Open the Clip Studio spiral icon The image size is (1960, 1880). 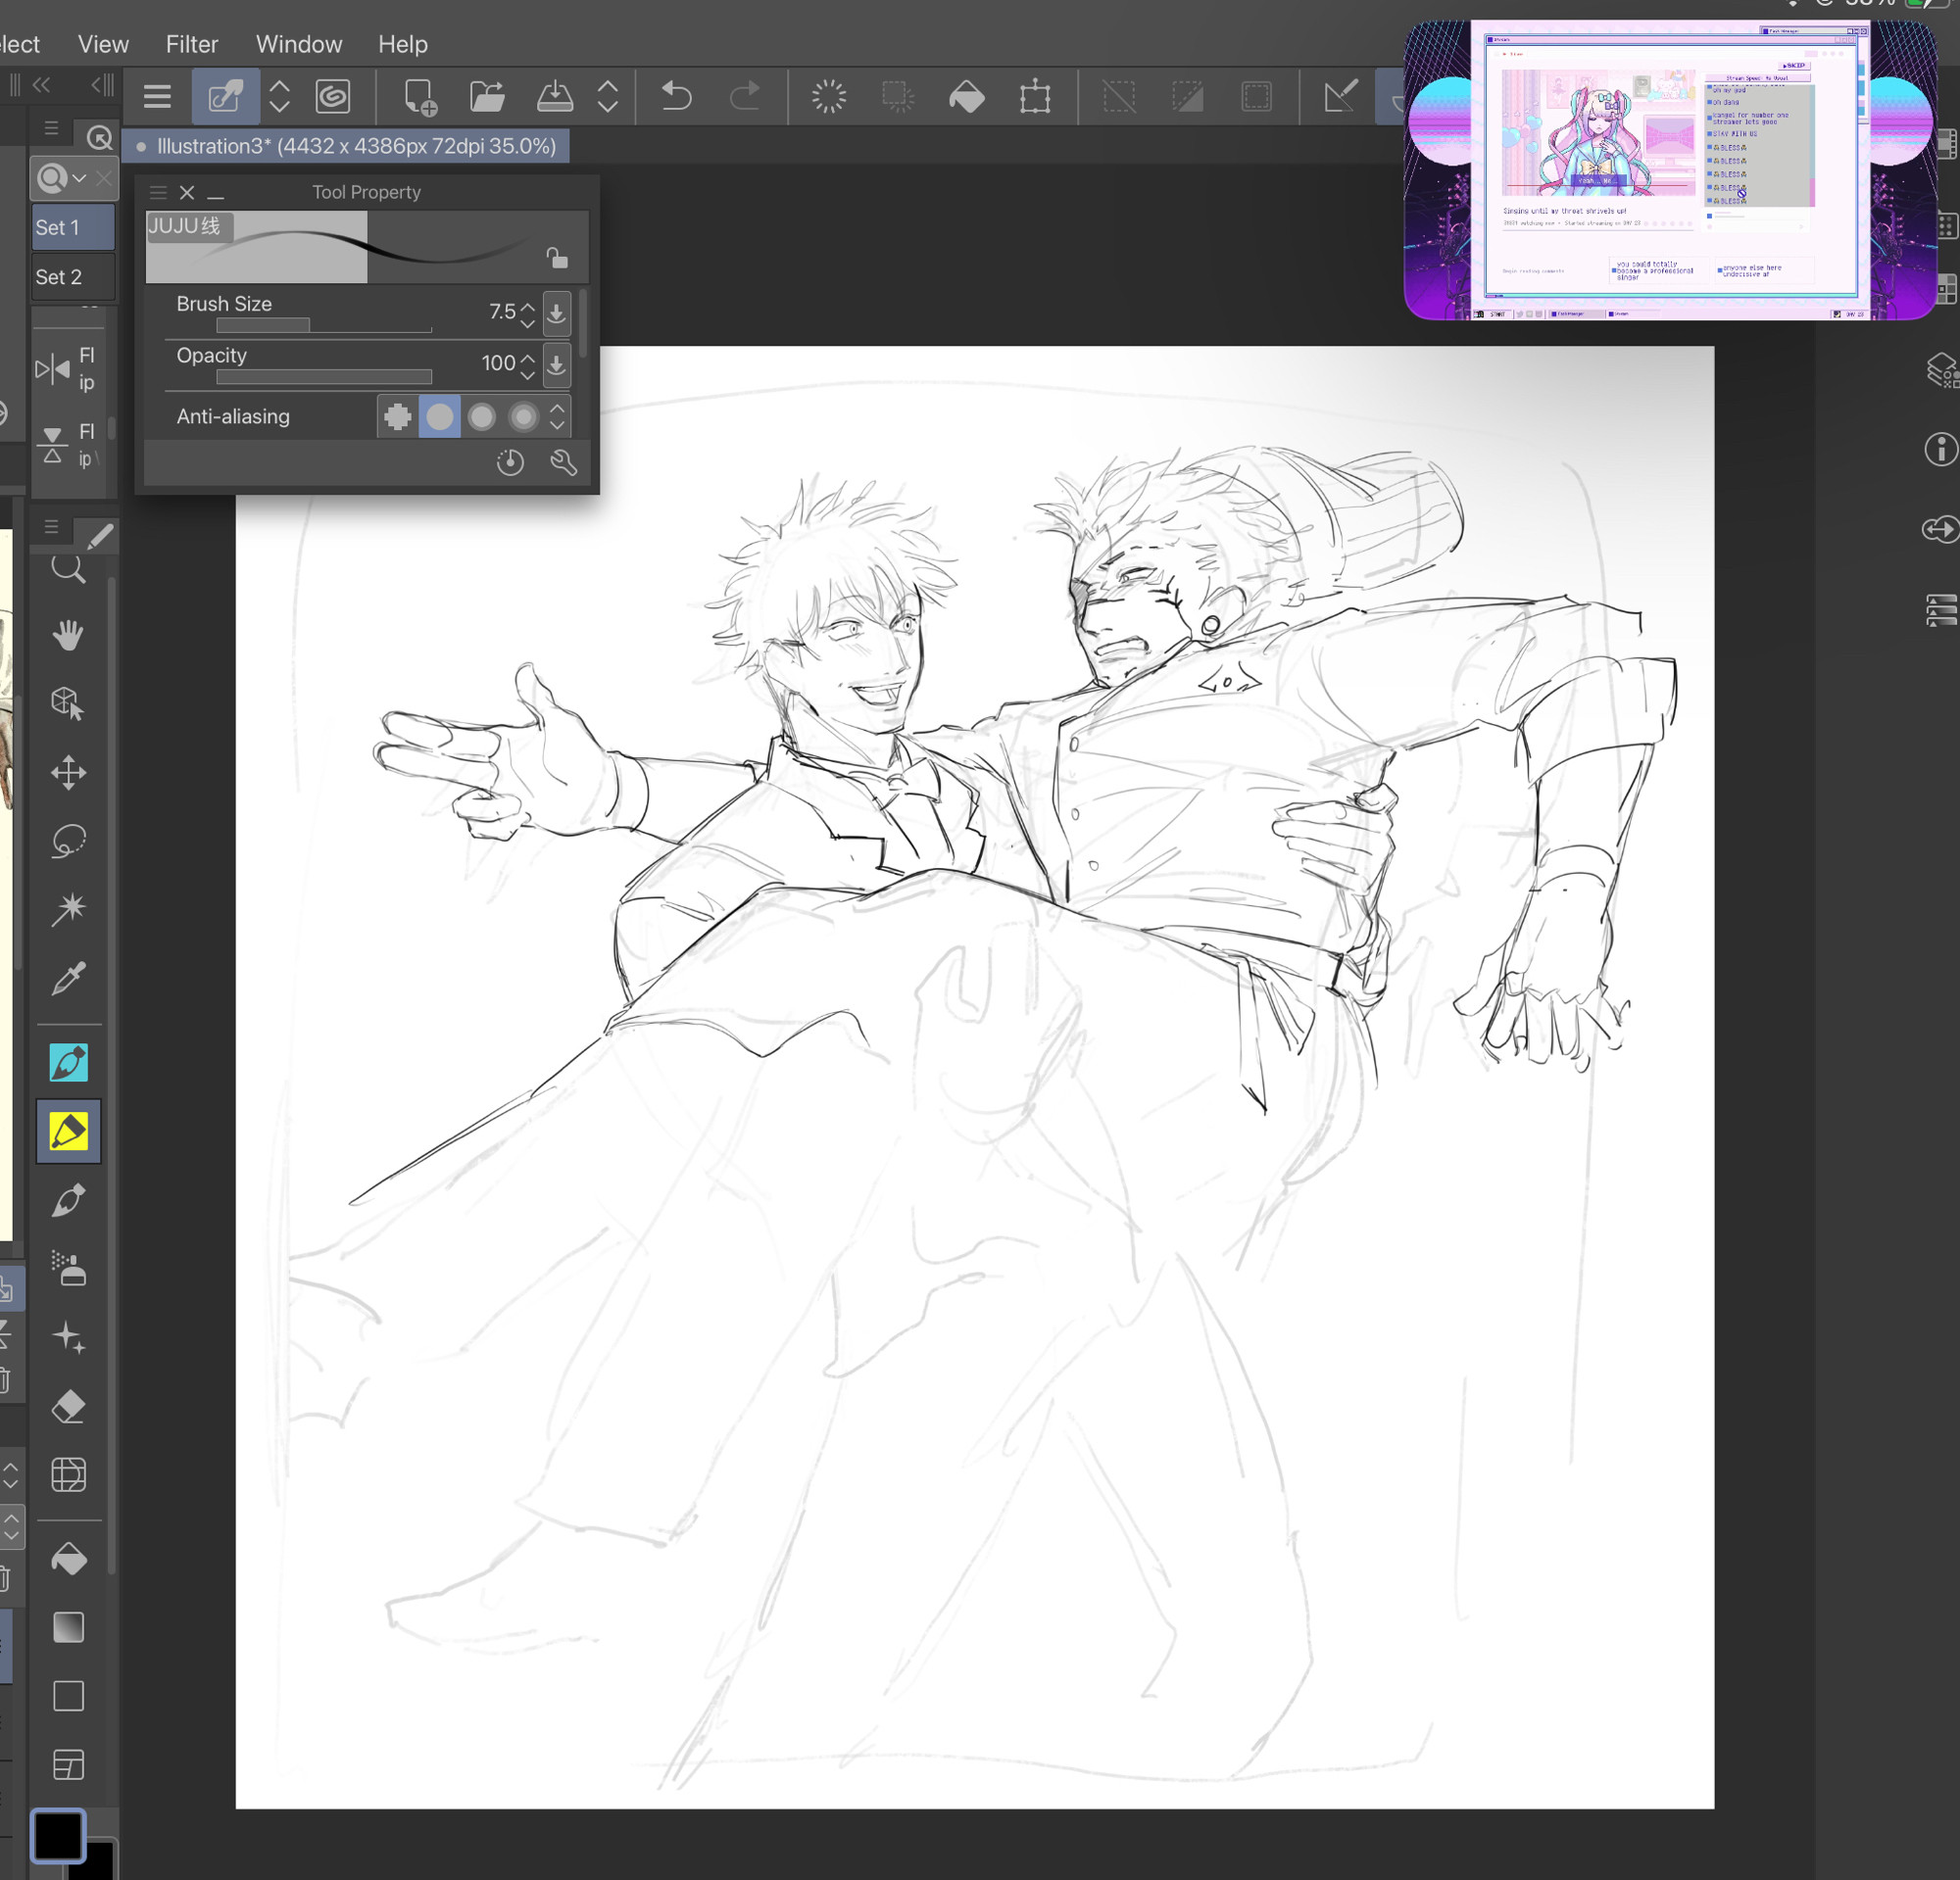pyautogui.click(x=332, y=97)
